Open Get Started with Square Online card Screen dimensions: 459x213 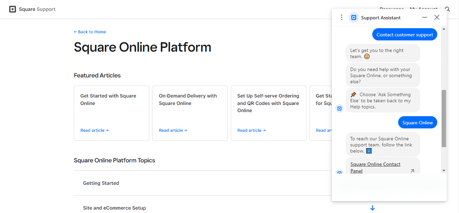[112, 113]
